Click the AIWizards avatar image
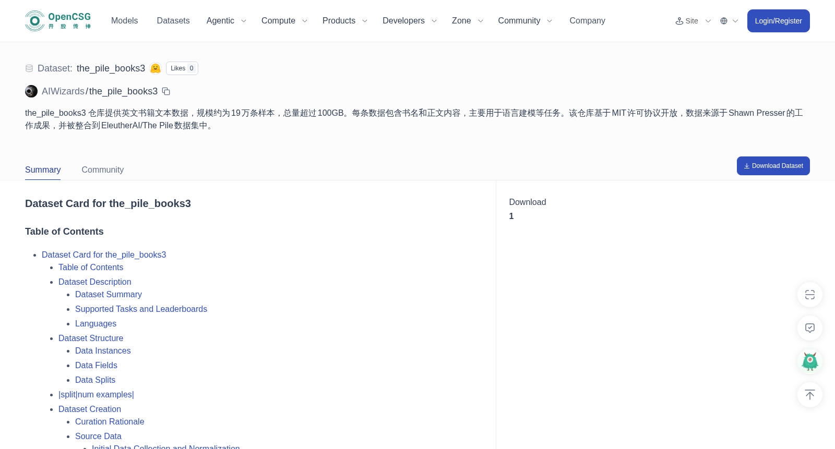Image resolution: width=835 pixels, height=449 pixels. [31, 91]
